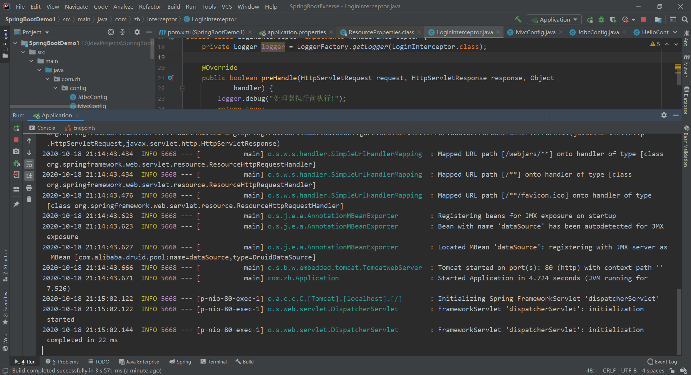
Task: Collapse the SpringBootDemo1 root node
Action: [x=15, y=43]
